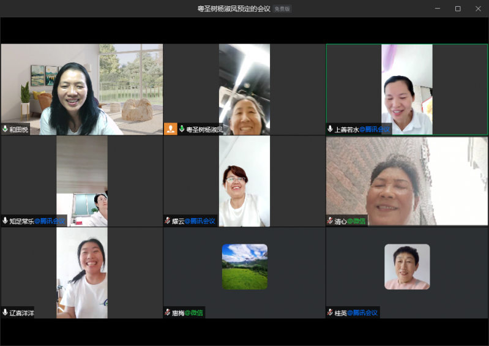
Task: Minimize the meeting window
Action: point(438,9)
